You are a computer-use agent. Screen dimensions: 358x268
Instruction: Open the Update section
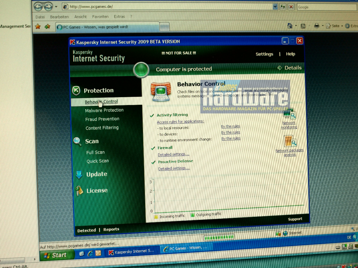tap(97, 174)
